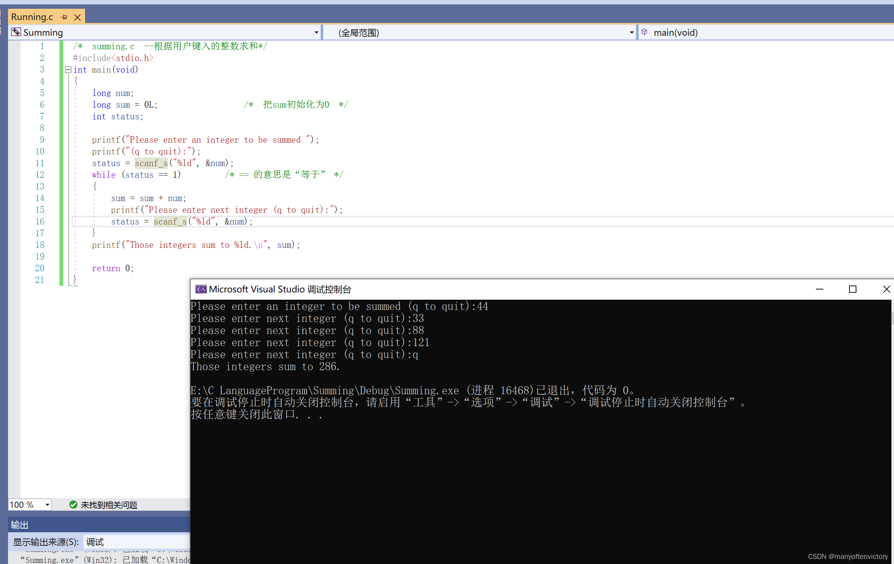Click the summing.c header comment on line 1
Screen dimensions: 894x564
[x=170, y=46]
